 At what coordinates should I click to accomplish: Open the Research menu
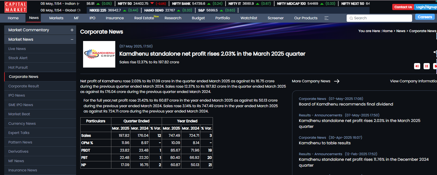[x=173, y=18]
